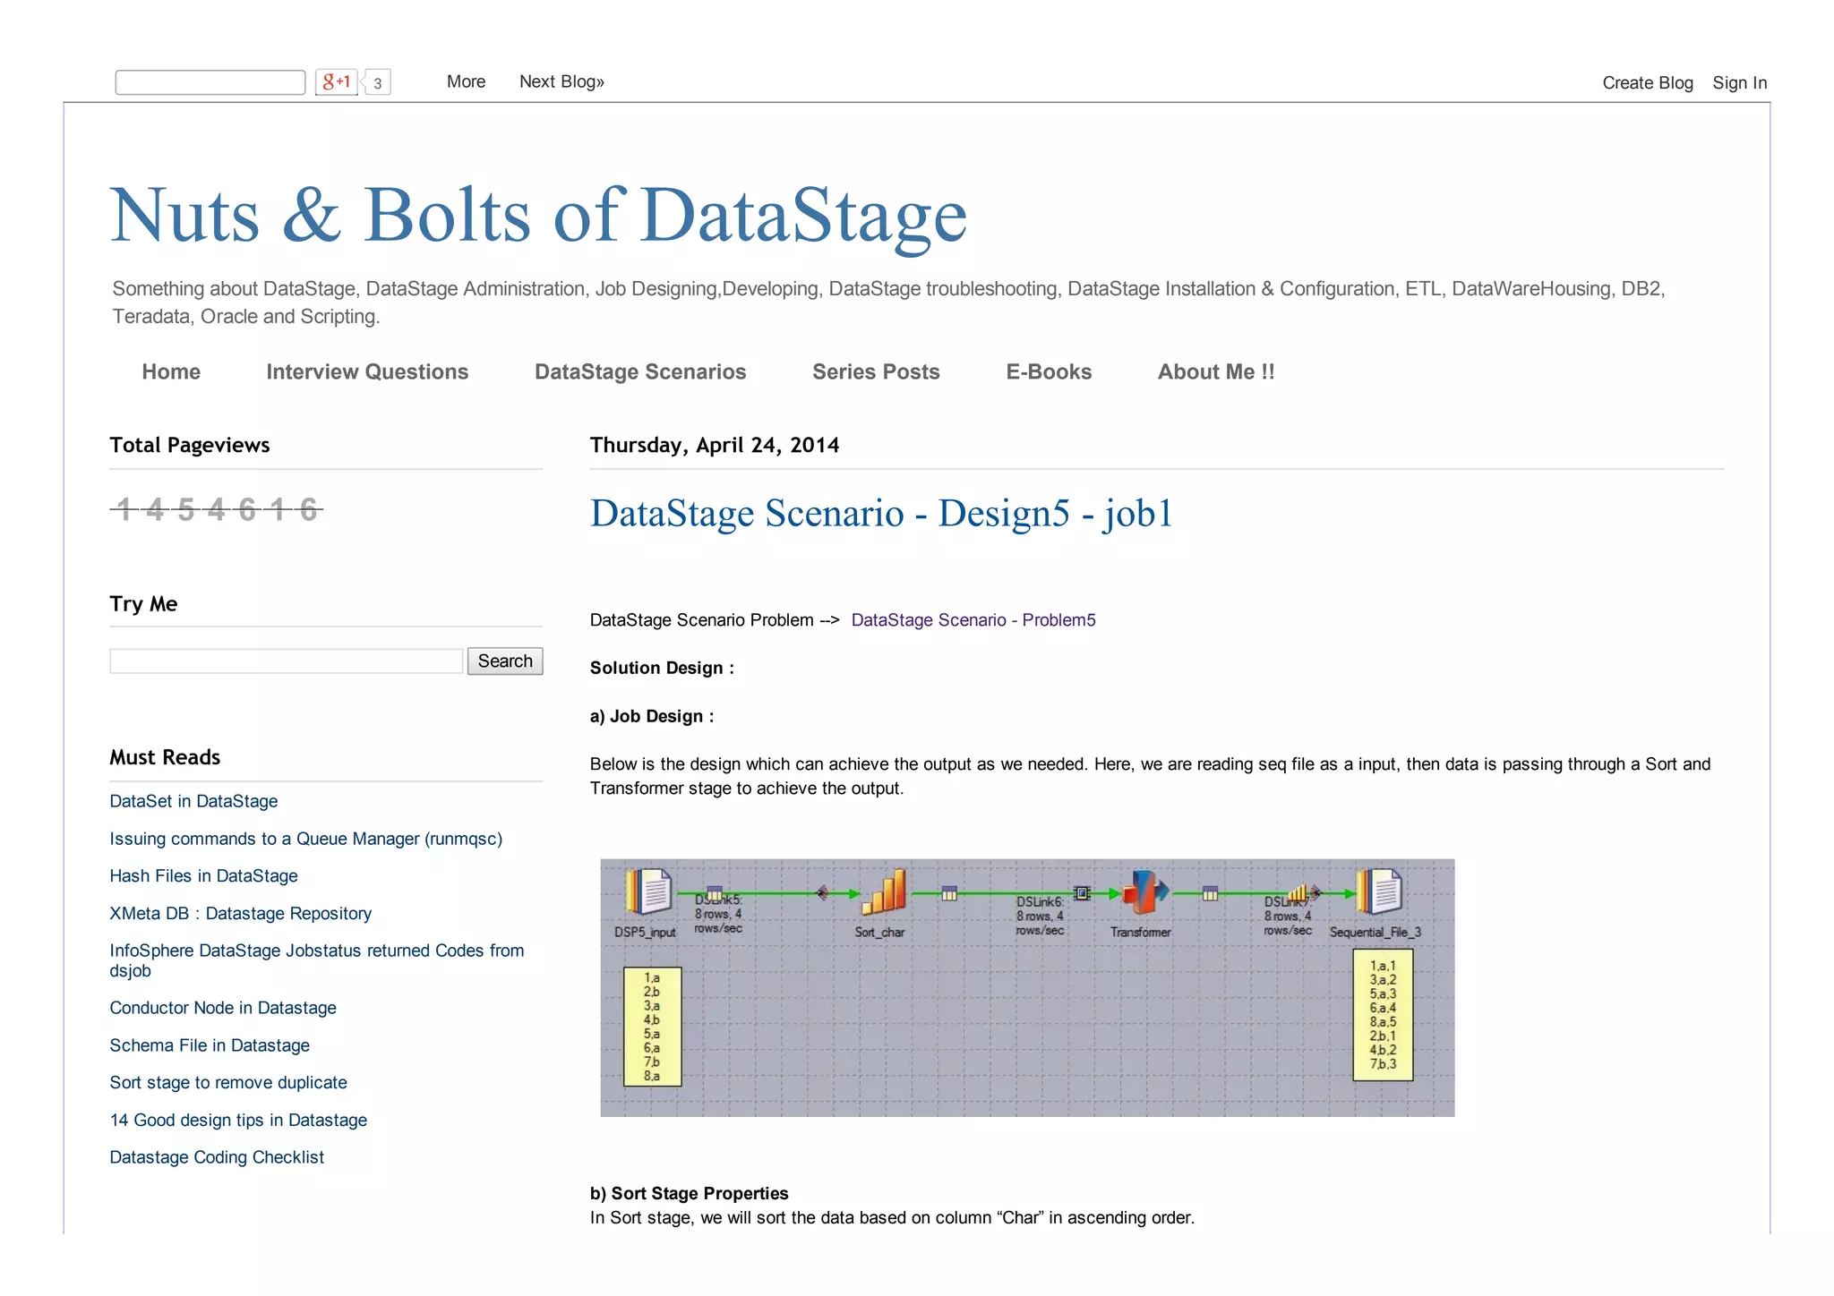Click the Try Me search input field

286,661
